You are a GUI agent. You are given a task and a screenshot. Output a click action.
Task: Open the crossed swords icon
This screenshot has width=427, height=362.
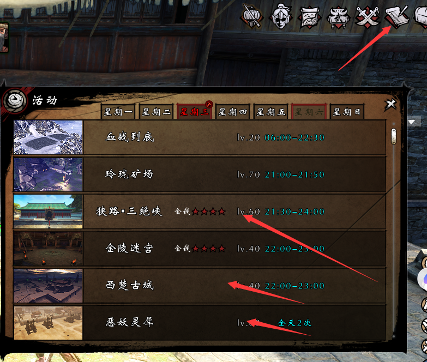368,17
